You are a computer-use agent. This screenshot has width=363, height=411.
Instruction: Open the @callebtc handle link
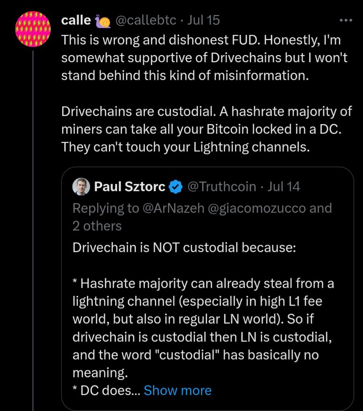pyautogui.click(x=146, y=20)
